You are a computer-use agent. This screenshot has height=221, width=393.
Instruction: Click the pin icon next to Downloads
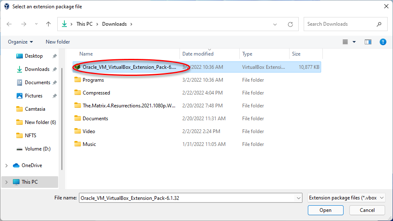[x=54, y=69]
